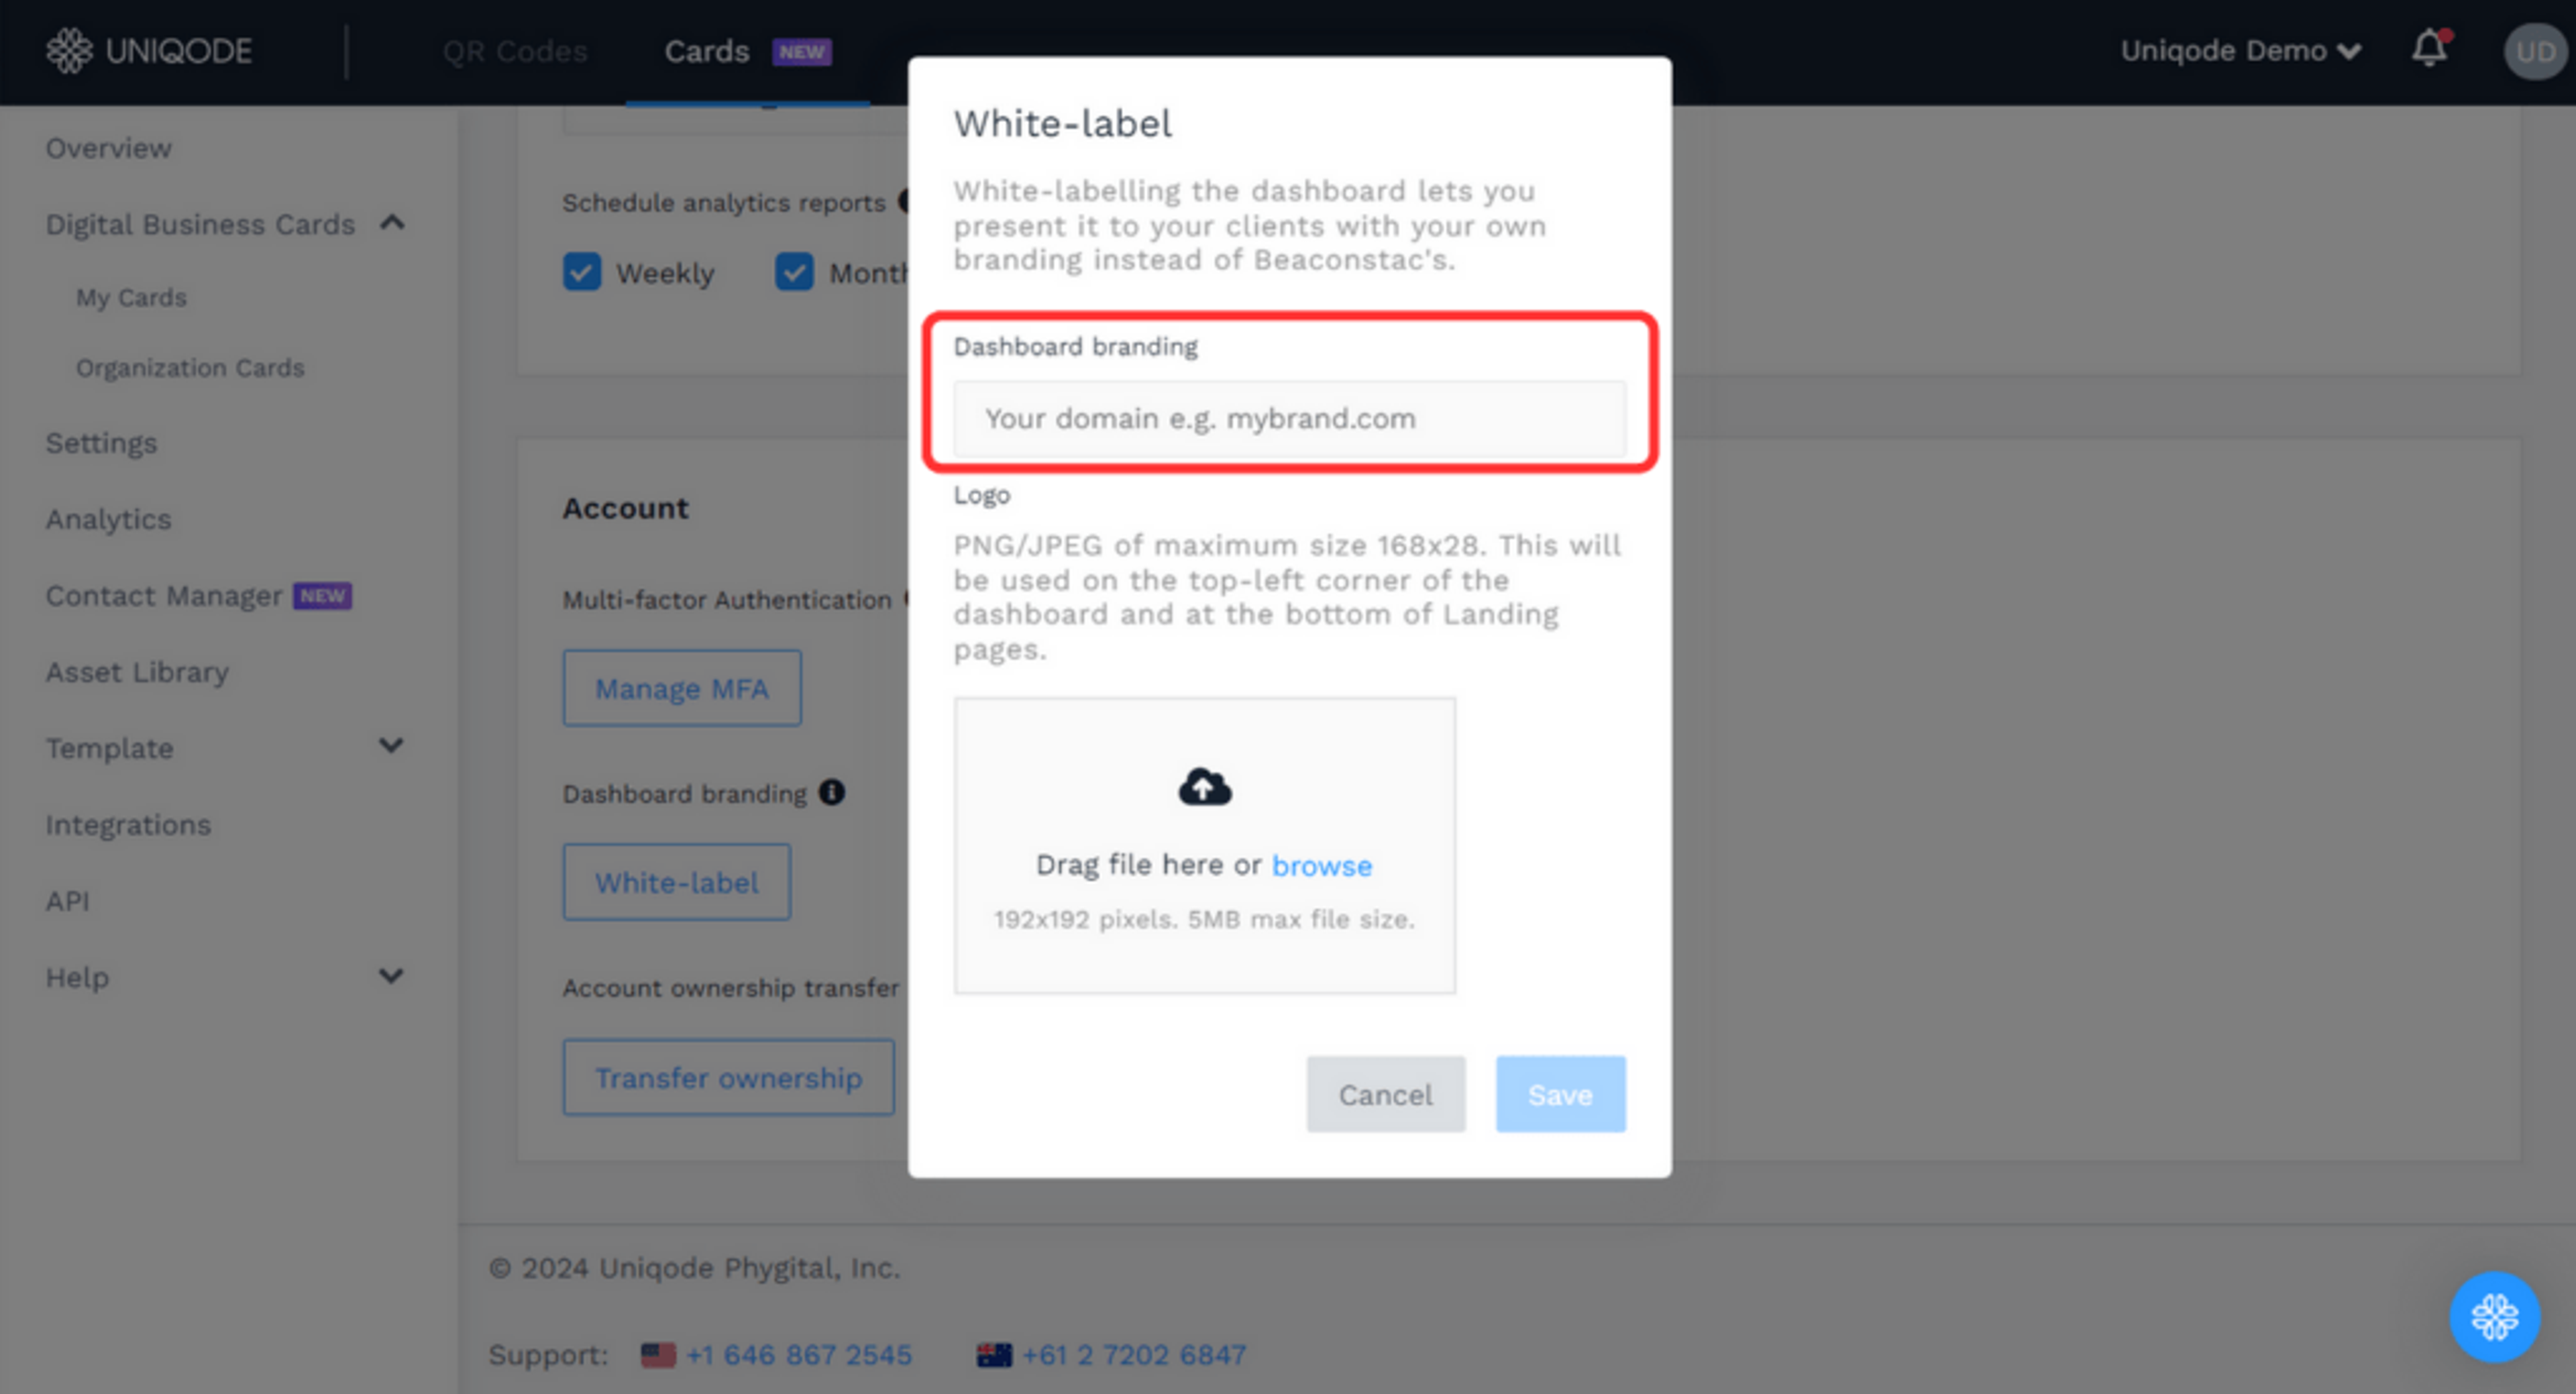This screenshot has width=2576, height=1394.
Task: Open the blue help chat widget
Action: [x=2494, y=1316]
